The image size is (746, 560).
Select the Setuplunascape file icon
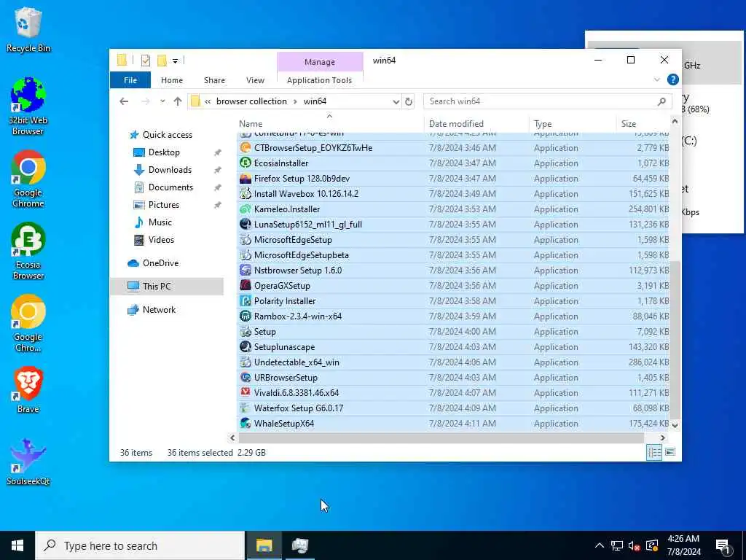pos(245,347)
